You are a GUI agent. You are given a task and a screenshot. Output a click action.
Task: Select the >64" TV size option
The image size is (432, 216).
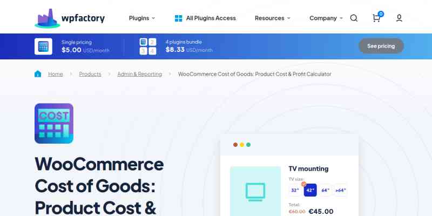341,190
